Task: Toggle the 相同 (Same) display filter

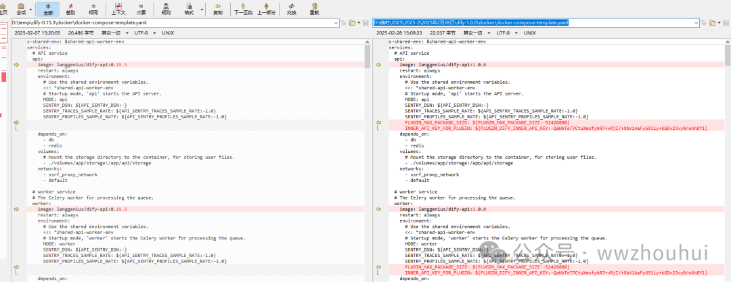Action: 93,8
